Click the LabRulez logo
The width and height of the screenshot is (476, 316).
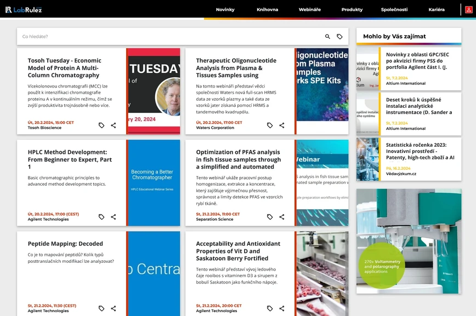pos(24,10)
